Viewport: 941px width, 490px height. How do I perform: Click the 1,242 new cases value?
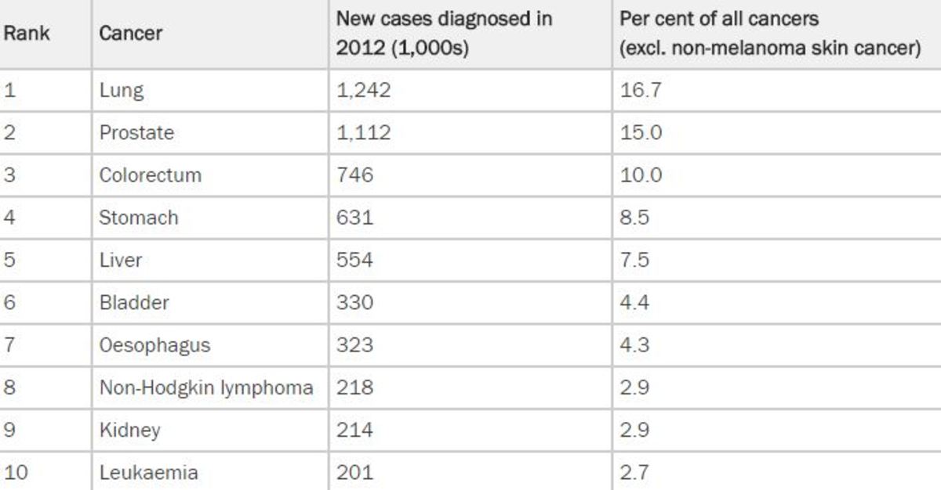pos(363,90)
